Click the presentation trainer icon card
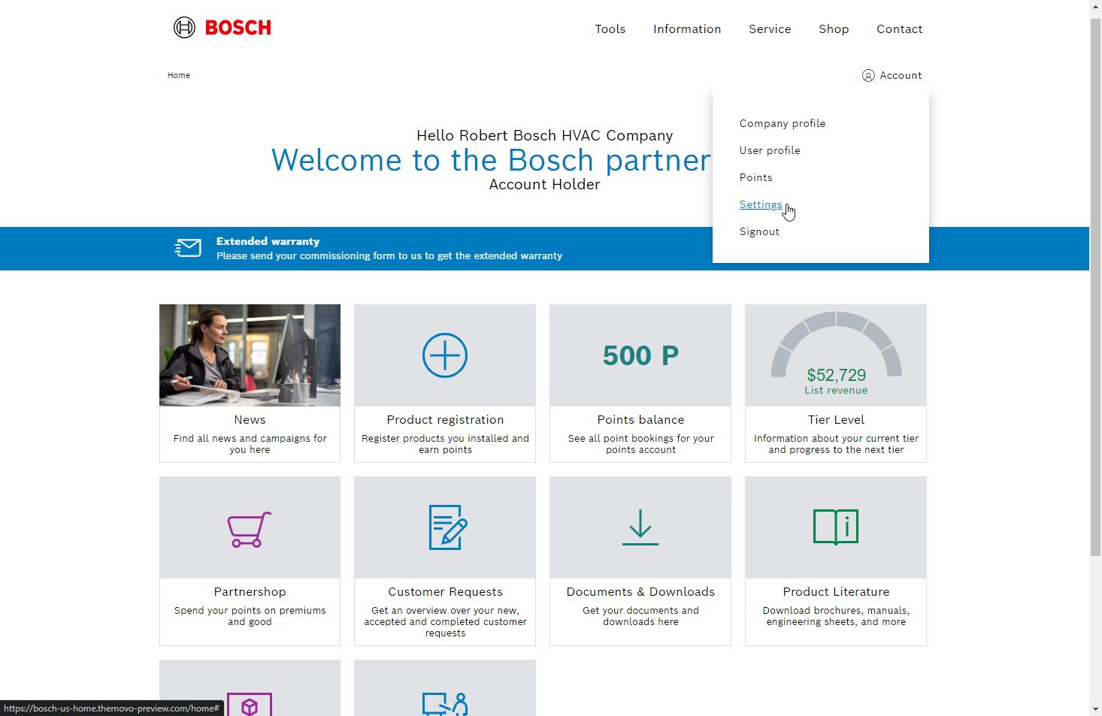Screen dimensions: 1102x716 (x=445, y=688)
